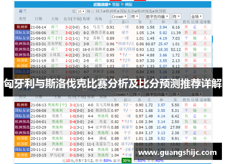This screenshot has height=164, width=226.
Task: Open the 土耳其 team link
Action: (x=55, y=55)
